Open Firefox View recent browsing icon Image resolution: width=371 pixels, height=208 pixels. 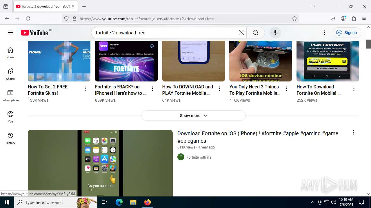point(6,6)
